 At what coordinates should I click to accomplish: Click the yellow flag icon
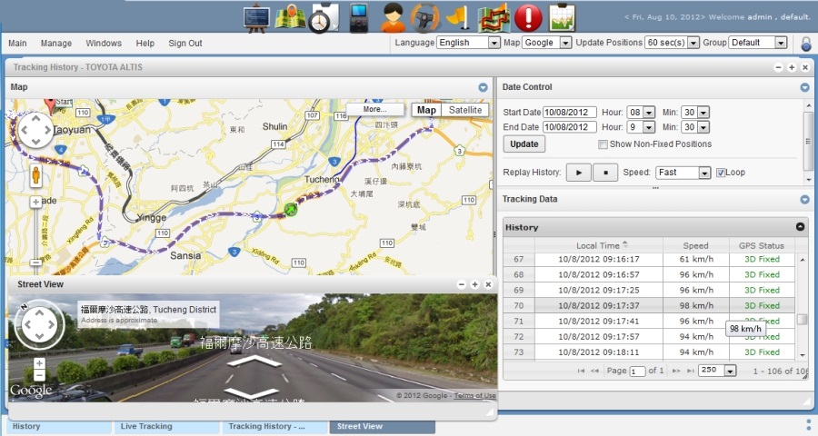(x=459, y=17)
